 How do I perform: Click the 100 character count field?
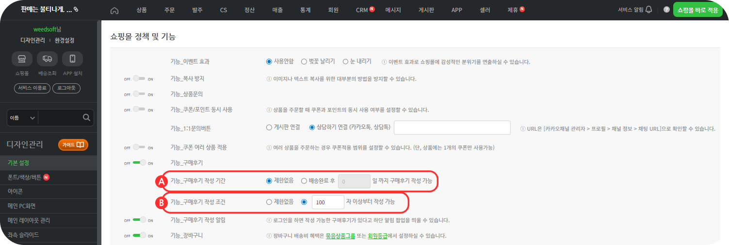328,202
